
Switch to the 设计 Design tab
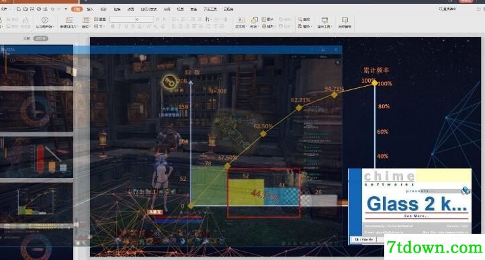(x=103, y=9)
